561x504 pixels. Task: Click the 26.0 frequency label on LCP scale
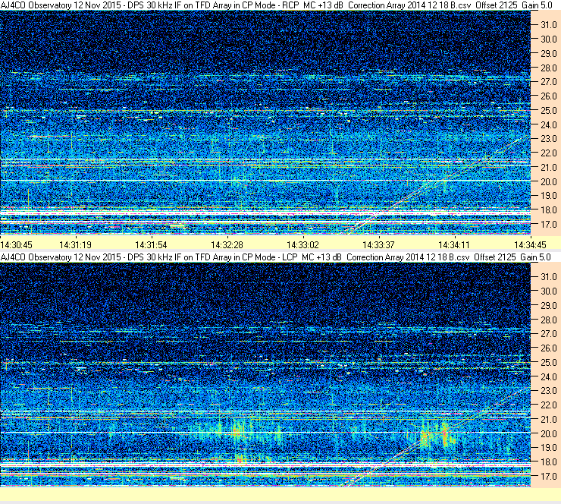[x=548, y=348]
